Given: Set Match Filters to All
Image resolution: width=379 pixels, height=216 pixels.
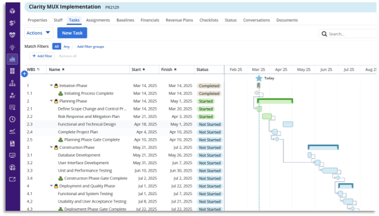Looking at the screenshot, I should pos(57,47).
